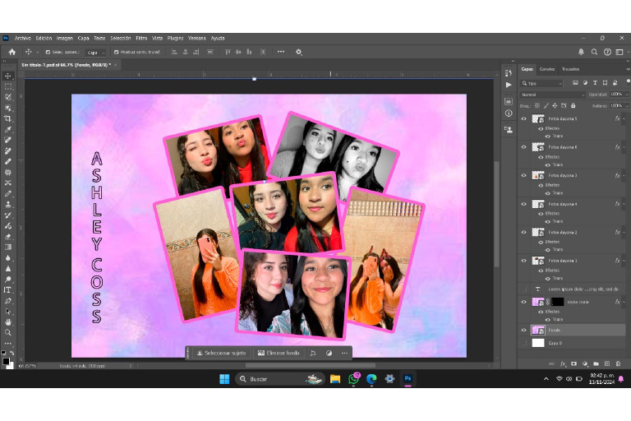Open the Archivo menu
This screenshot has height=421, width=631.
(22, 39)
